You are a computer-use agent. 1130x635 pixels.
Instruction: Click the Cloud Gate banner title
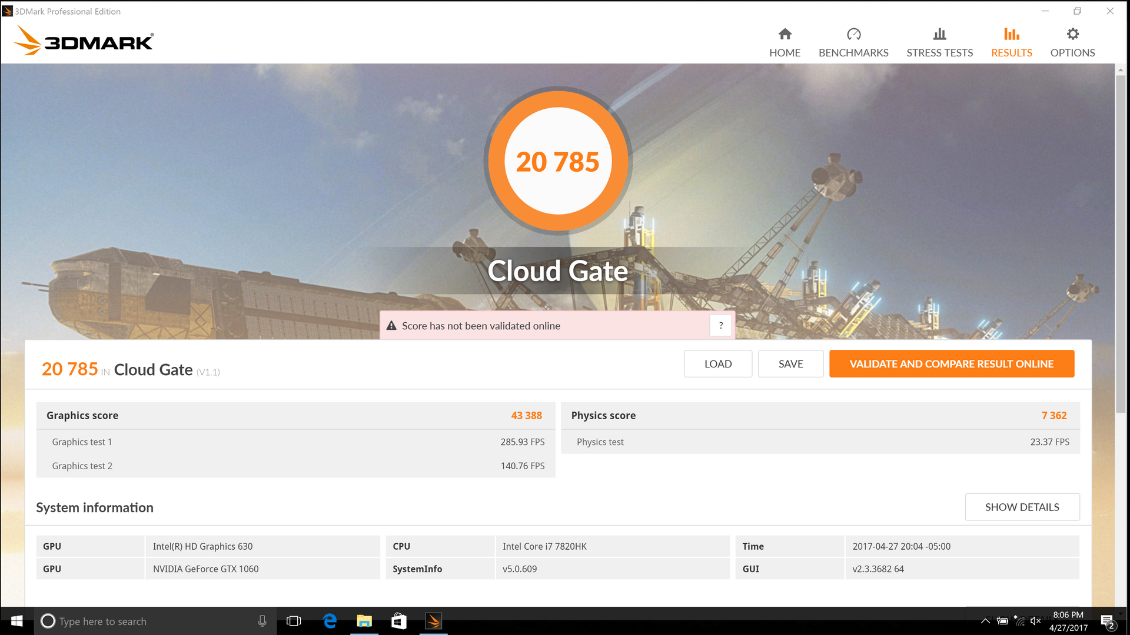pos(558,271)
